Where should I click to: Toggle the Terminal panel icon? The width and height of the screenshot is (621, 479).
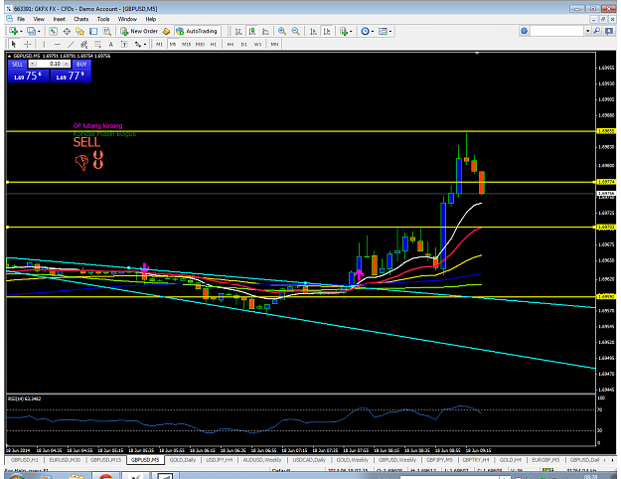[93, 31]
